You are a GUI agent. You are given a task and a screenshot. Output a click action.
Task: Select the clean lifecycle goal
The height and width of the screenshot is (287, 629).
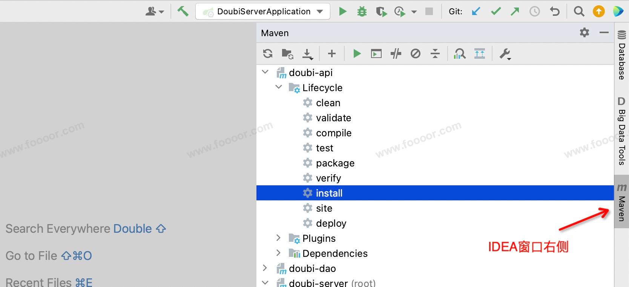click(328, 103)
